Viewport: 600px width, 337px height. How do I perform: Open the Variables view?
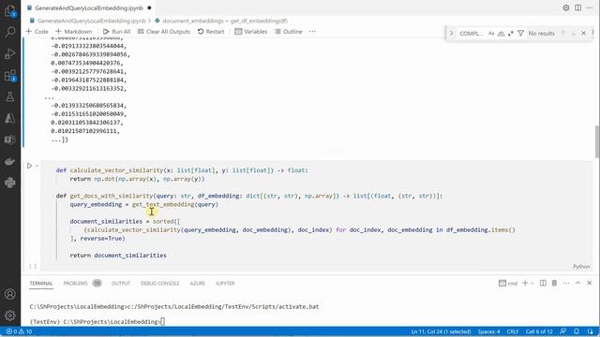(250, 31)
